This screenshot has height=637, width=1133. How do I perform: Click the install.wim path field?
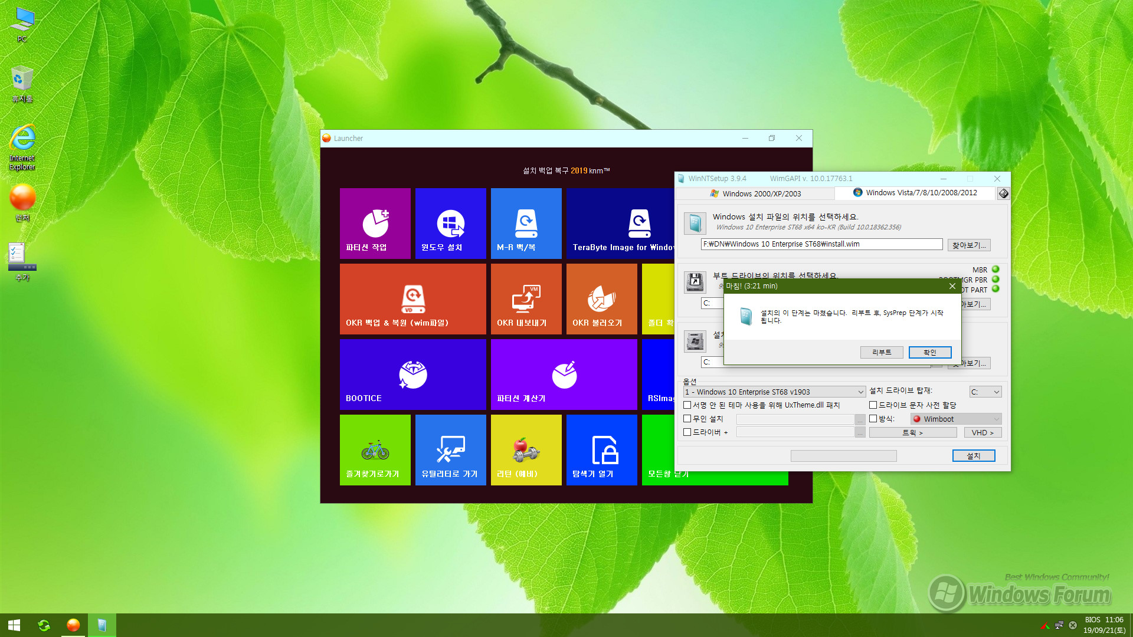(821, 244)
